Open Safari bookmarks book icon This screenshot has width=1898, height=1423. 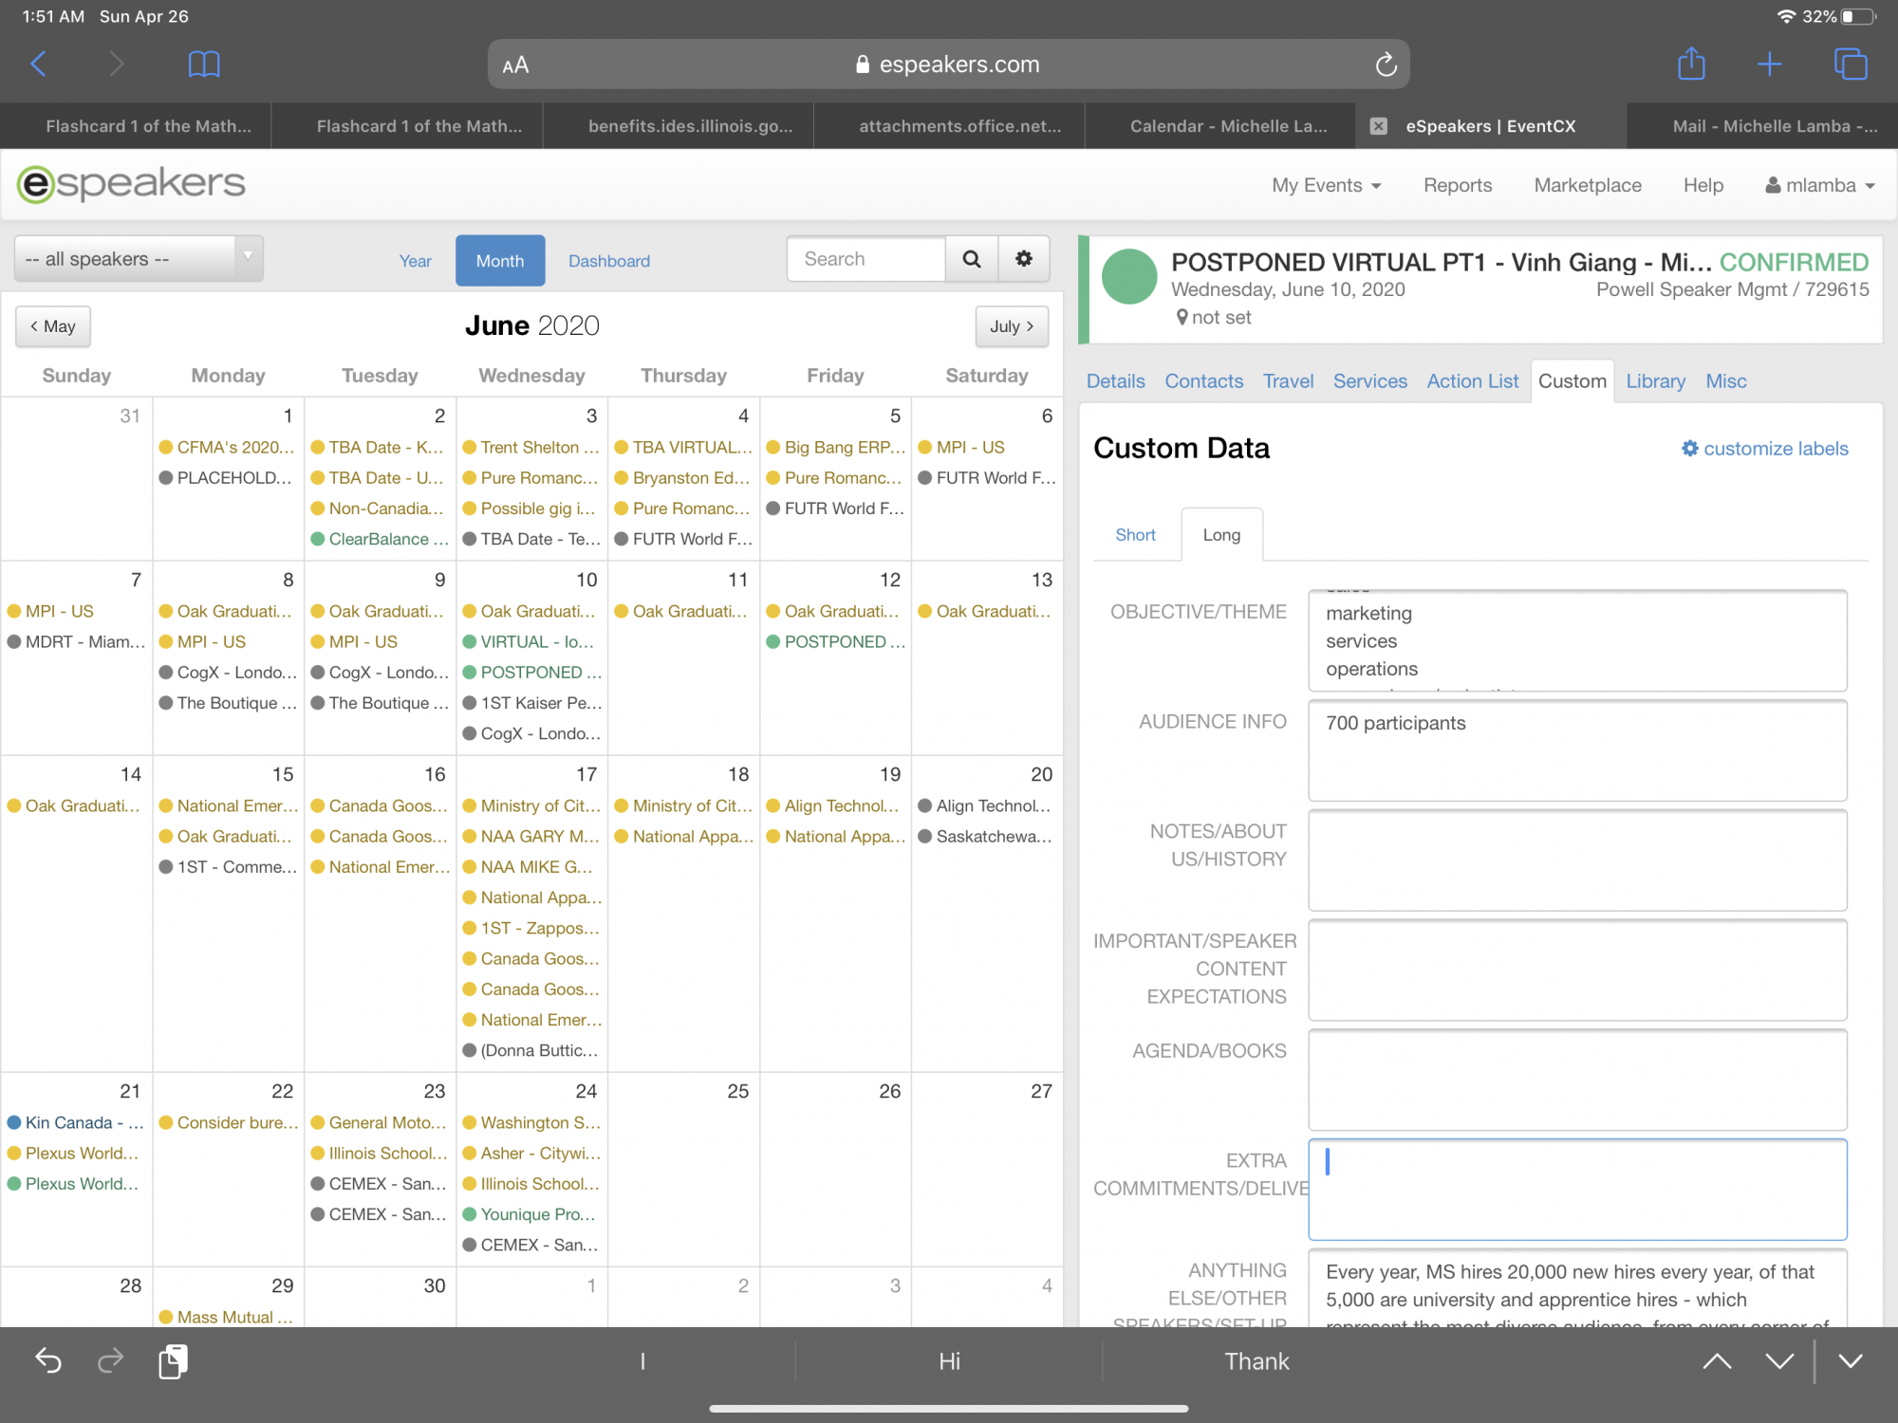coord(204,65)
